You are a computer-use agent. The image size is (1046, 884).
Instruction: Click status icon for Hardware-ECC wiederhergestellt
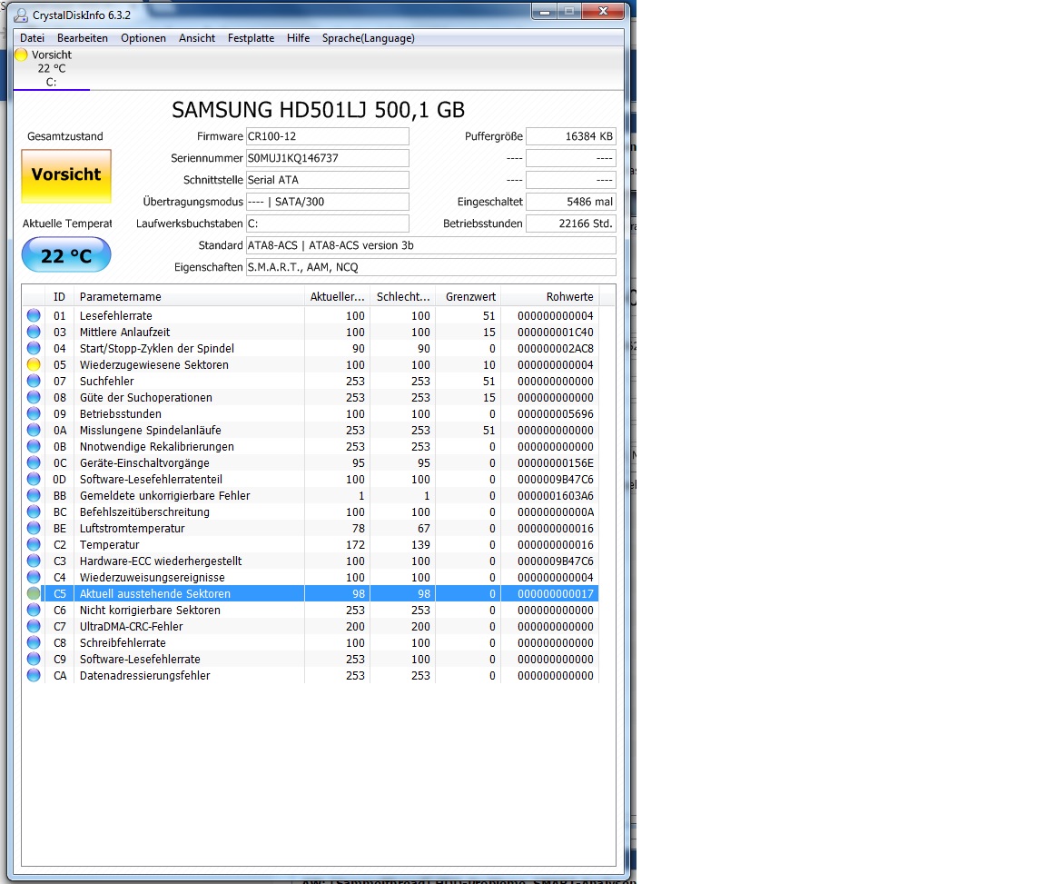(x=34, y=561)
